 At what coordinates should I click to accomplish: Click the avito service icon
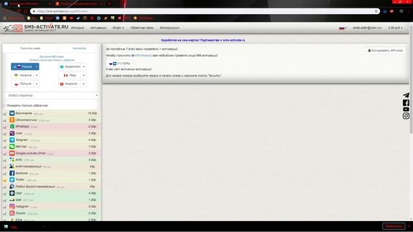click(x=12, y=160)
